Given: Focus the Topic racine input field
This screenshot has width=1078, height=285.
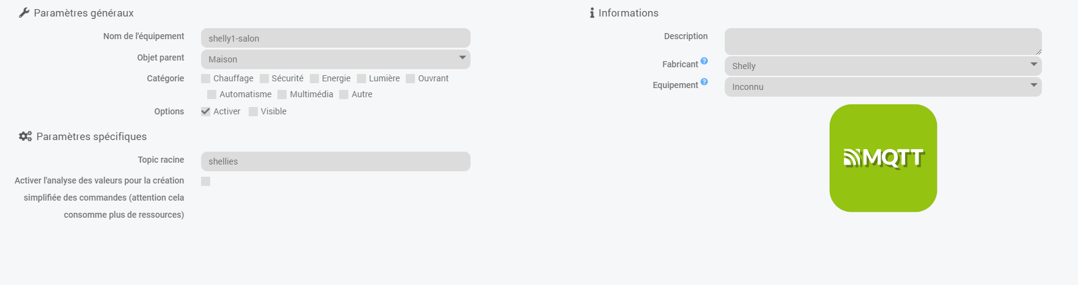Looking at the screenshot, I should 335,161.
